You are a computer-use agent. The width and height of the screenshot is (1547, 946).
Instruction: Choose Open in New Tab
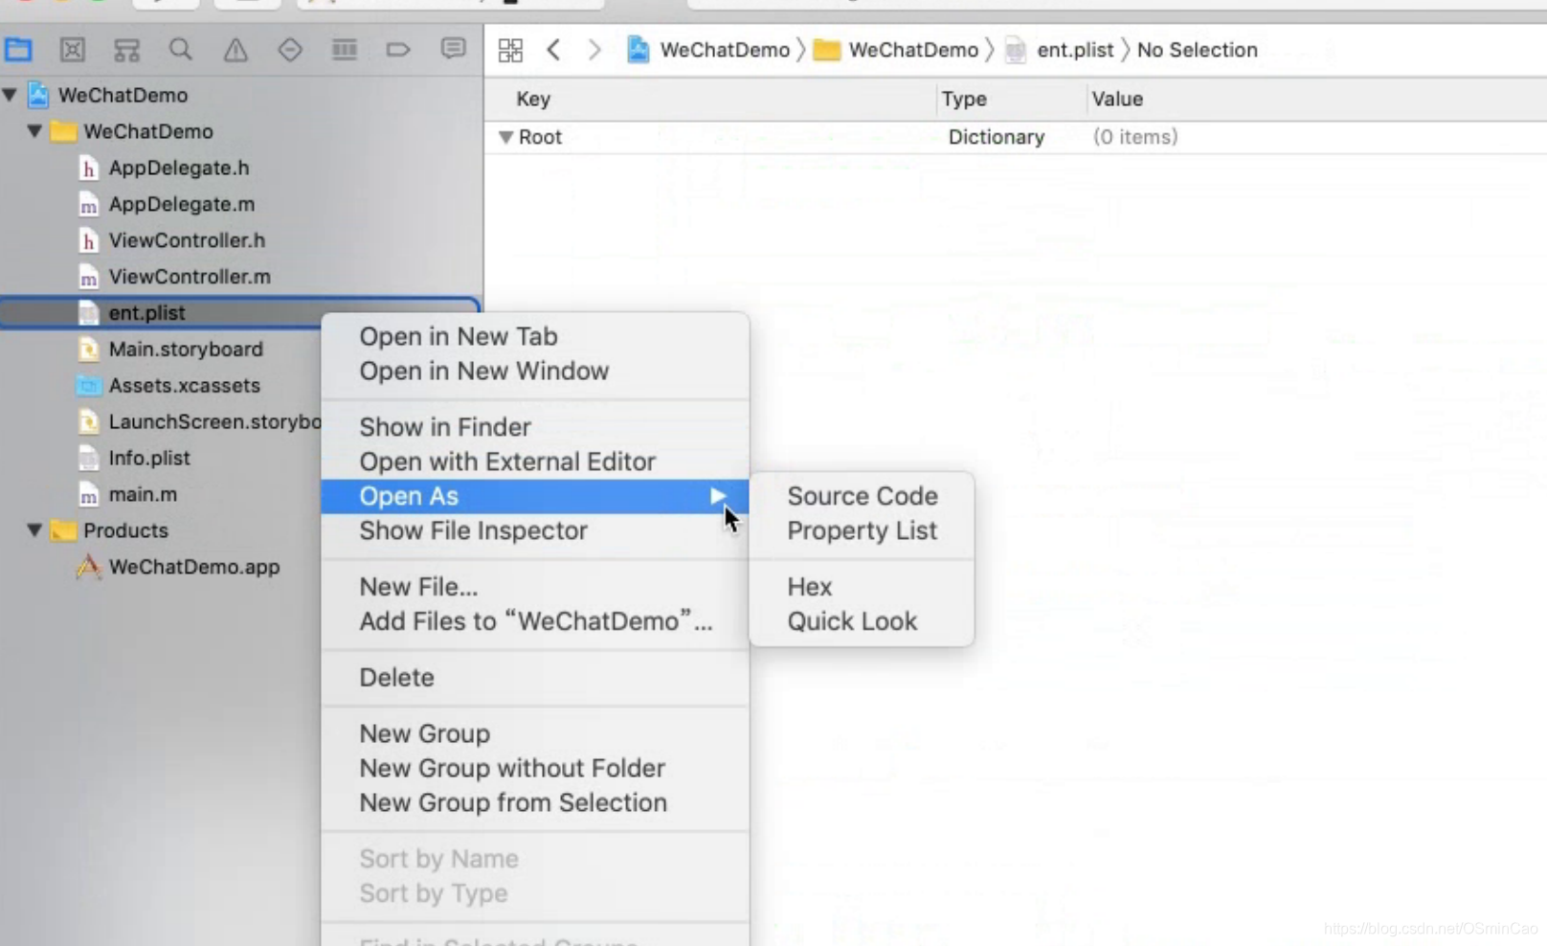click(x=535, y=336)
